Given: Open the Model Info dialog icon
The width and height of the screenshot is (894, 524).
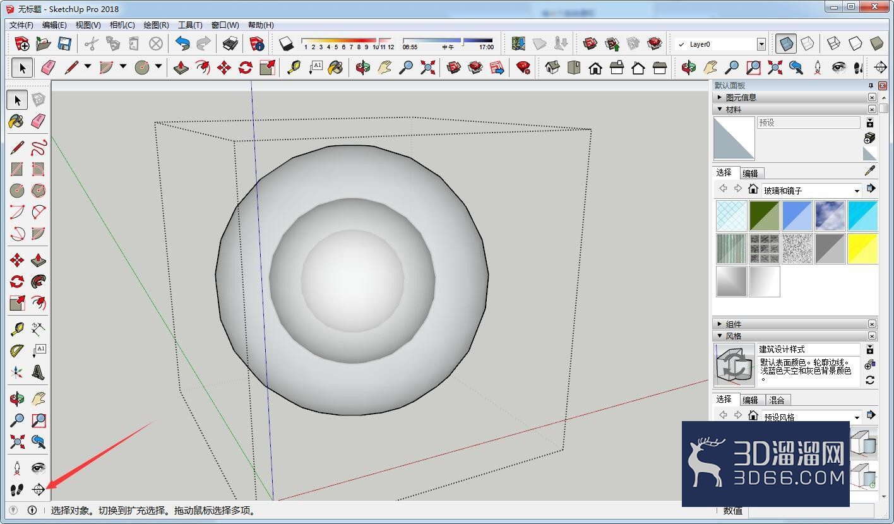Looking at the screenshot, I should click(256, 44).
